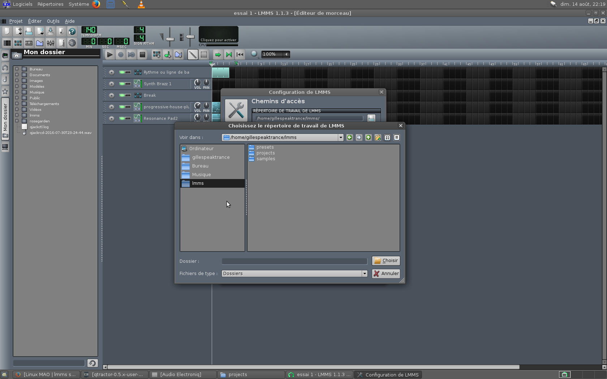Mute the Resonance Pad2 track
607x379 pixels.
[122, 118]
